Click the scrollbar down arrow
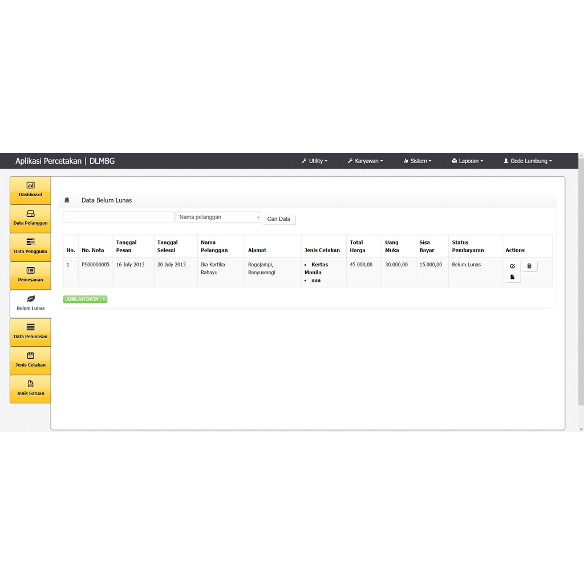Screen dimensions: 584x584 pyautogui.click(x=581, y=429)
